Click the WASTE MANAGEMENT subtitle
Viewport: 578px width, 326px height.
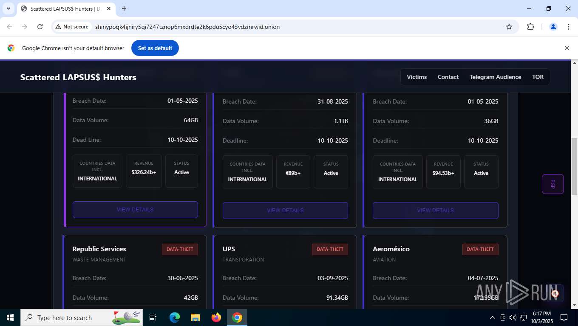pyautogui.click(x=99, y=260)
